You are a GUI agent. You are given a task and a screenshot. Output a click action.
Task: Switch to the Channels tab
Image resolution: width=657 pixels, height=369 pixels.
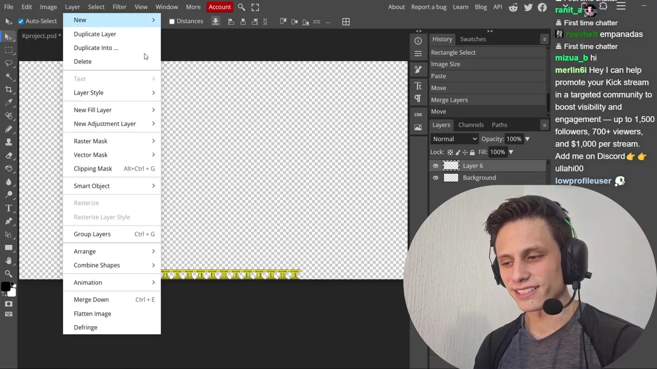471,125
